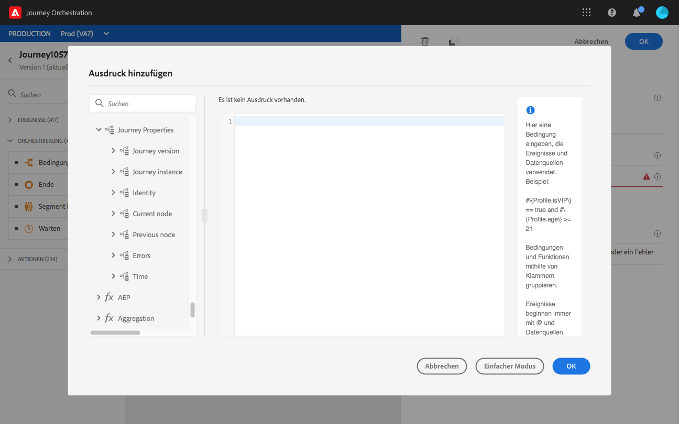Click the tree's vertical scrollbar thumb
The width and height of the screenshot is (679, 424).
click(x=192, y=310)
